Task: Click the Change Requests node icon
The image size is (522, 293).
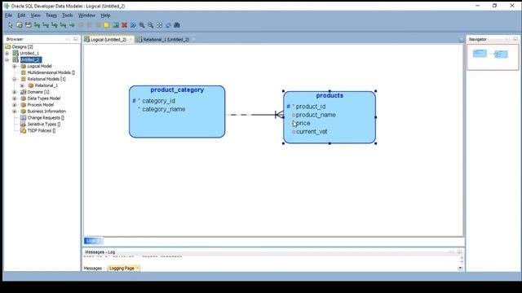Action: [x=24, y=117]
